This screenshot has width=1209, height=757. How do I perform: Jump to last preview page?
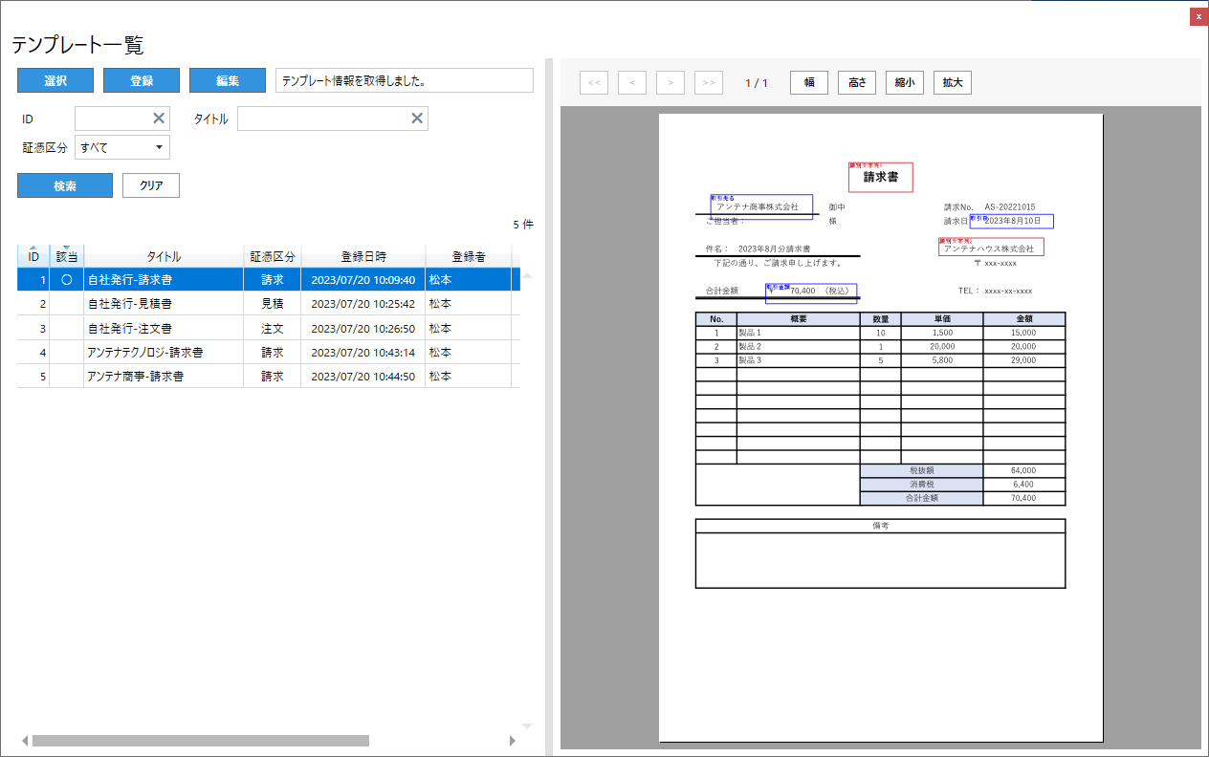[708, 83]
